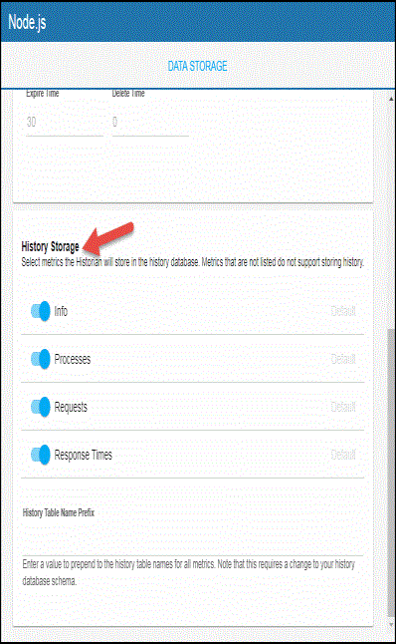
Task: Click the vertical scrollbar thumb
Action: [x=391, y=473]
